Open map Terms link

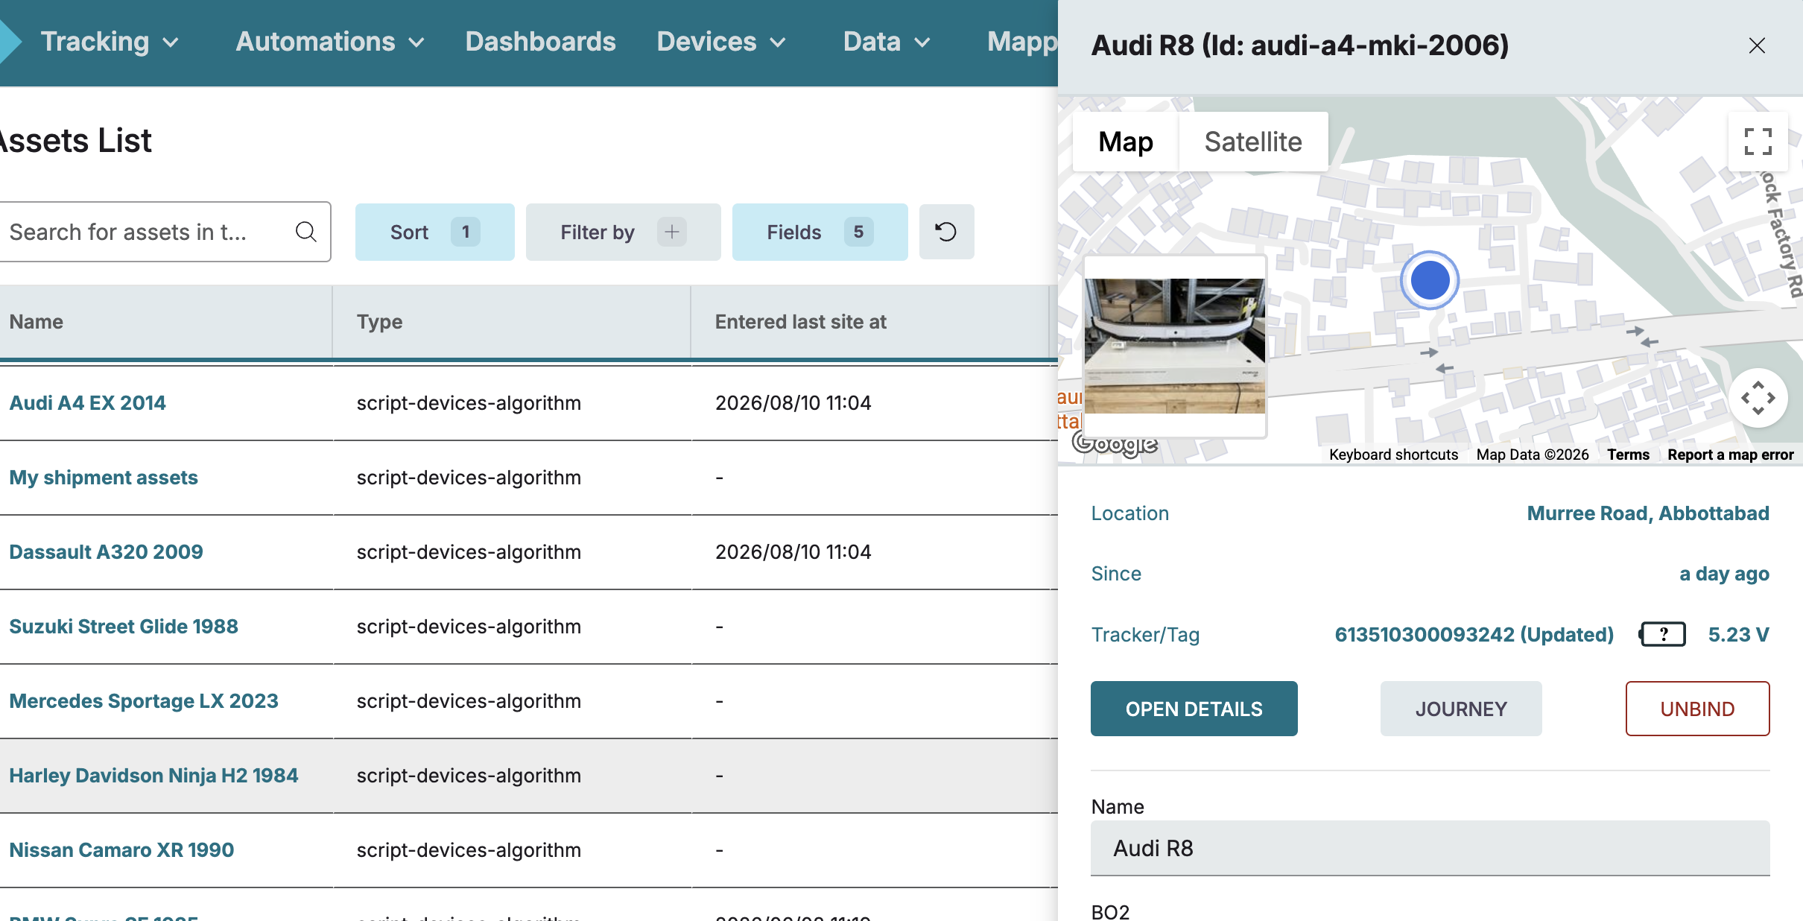pos(1628,455)
